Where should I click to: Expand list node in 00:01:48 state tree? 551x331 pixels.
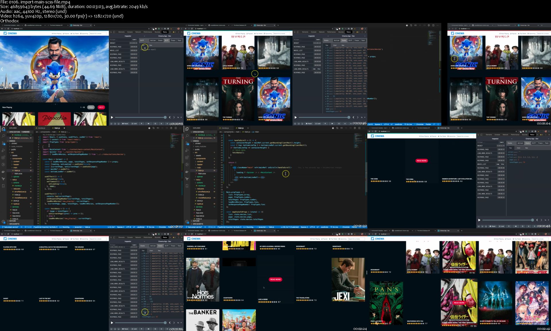click(509, 157)
